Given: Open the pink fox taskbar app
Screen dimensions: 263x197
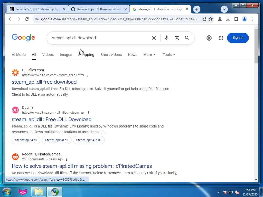Looking at the screenshot, I should (23, 192).
